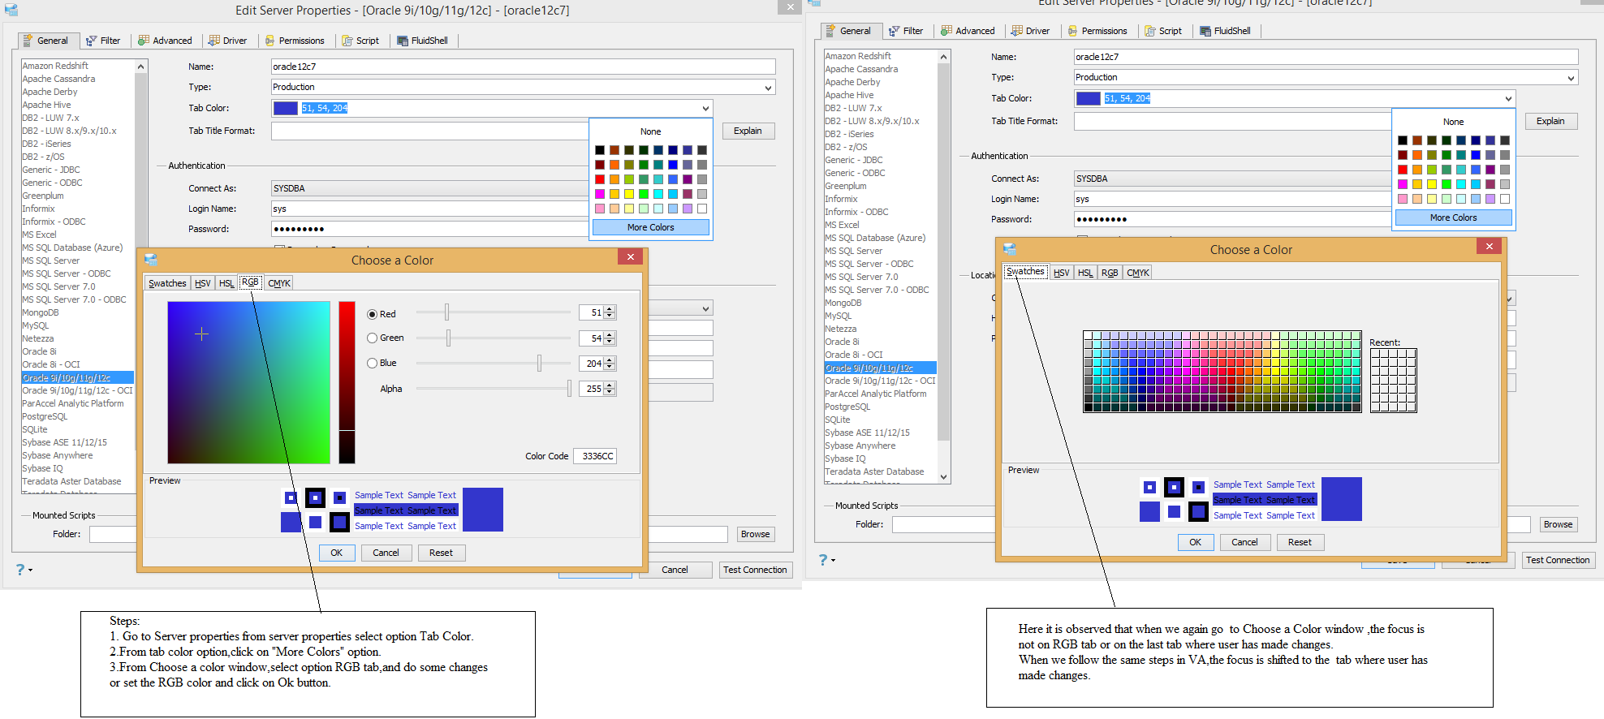Click the Filter funnel icon in the right window
Screen dimensions: 1604x719
(x=894, y=31)
